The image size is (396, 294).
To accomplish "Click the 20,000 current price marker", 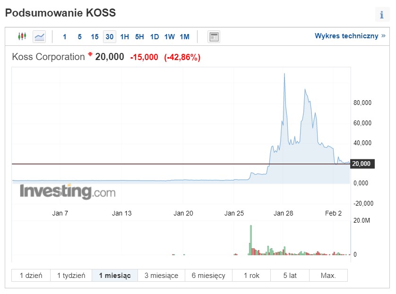I will (362, 164).
